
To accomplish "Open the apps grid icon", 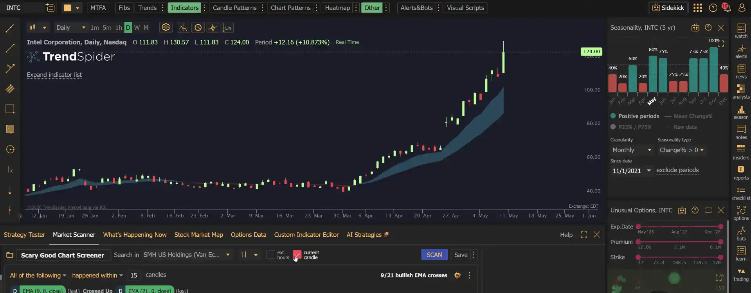I will pyautogui.click(x=697, y=8).
